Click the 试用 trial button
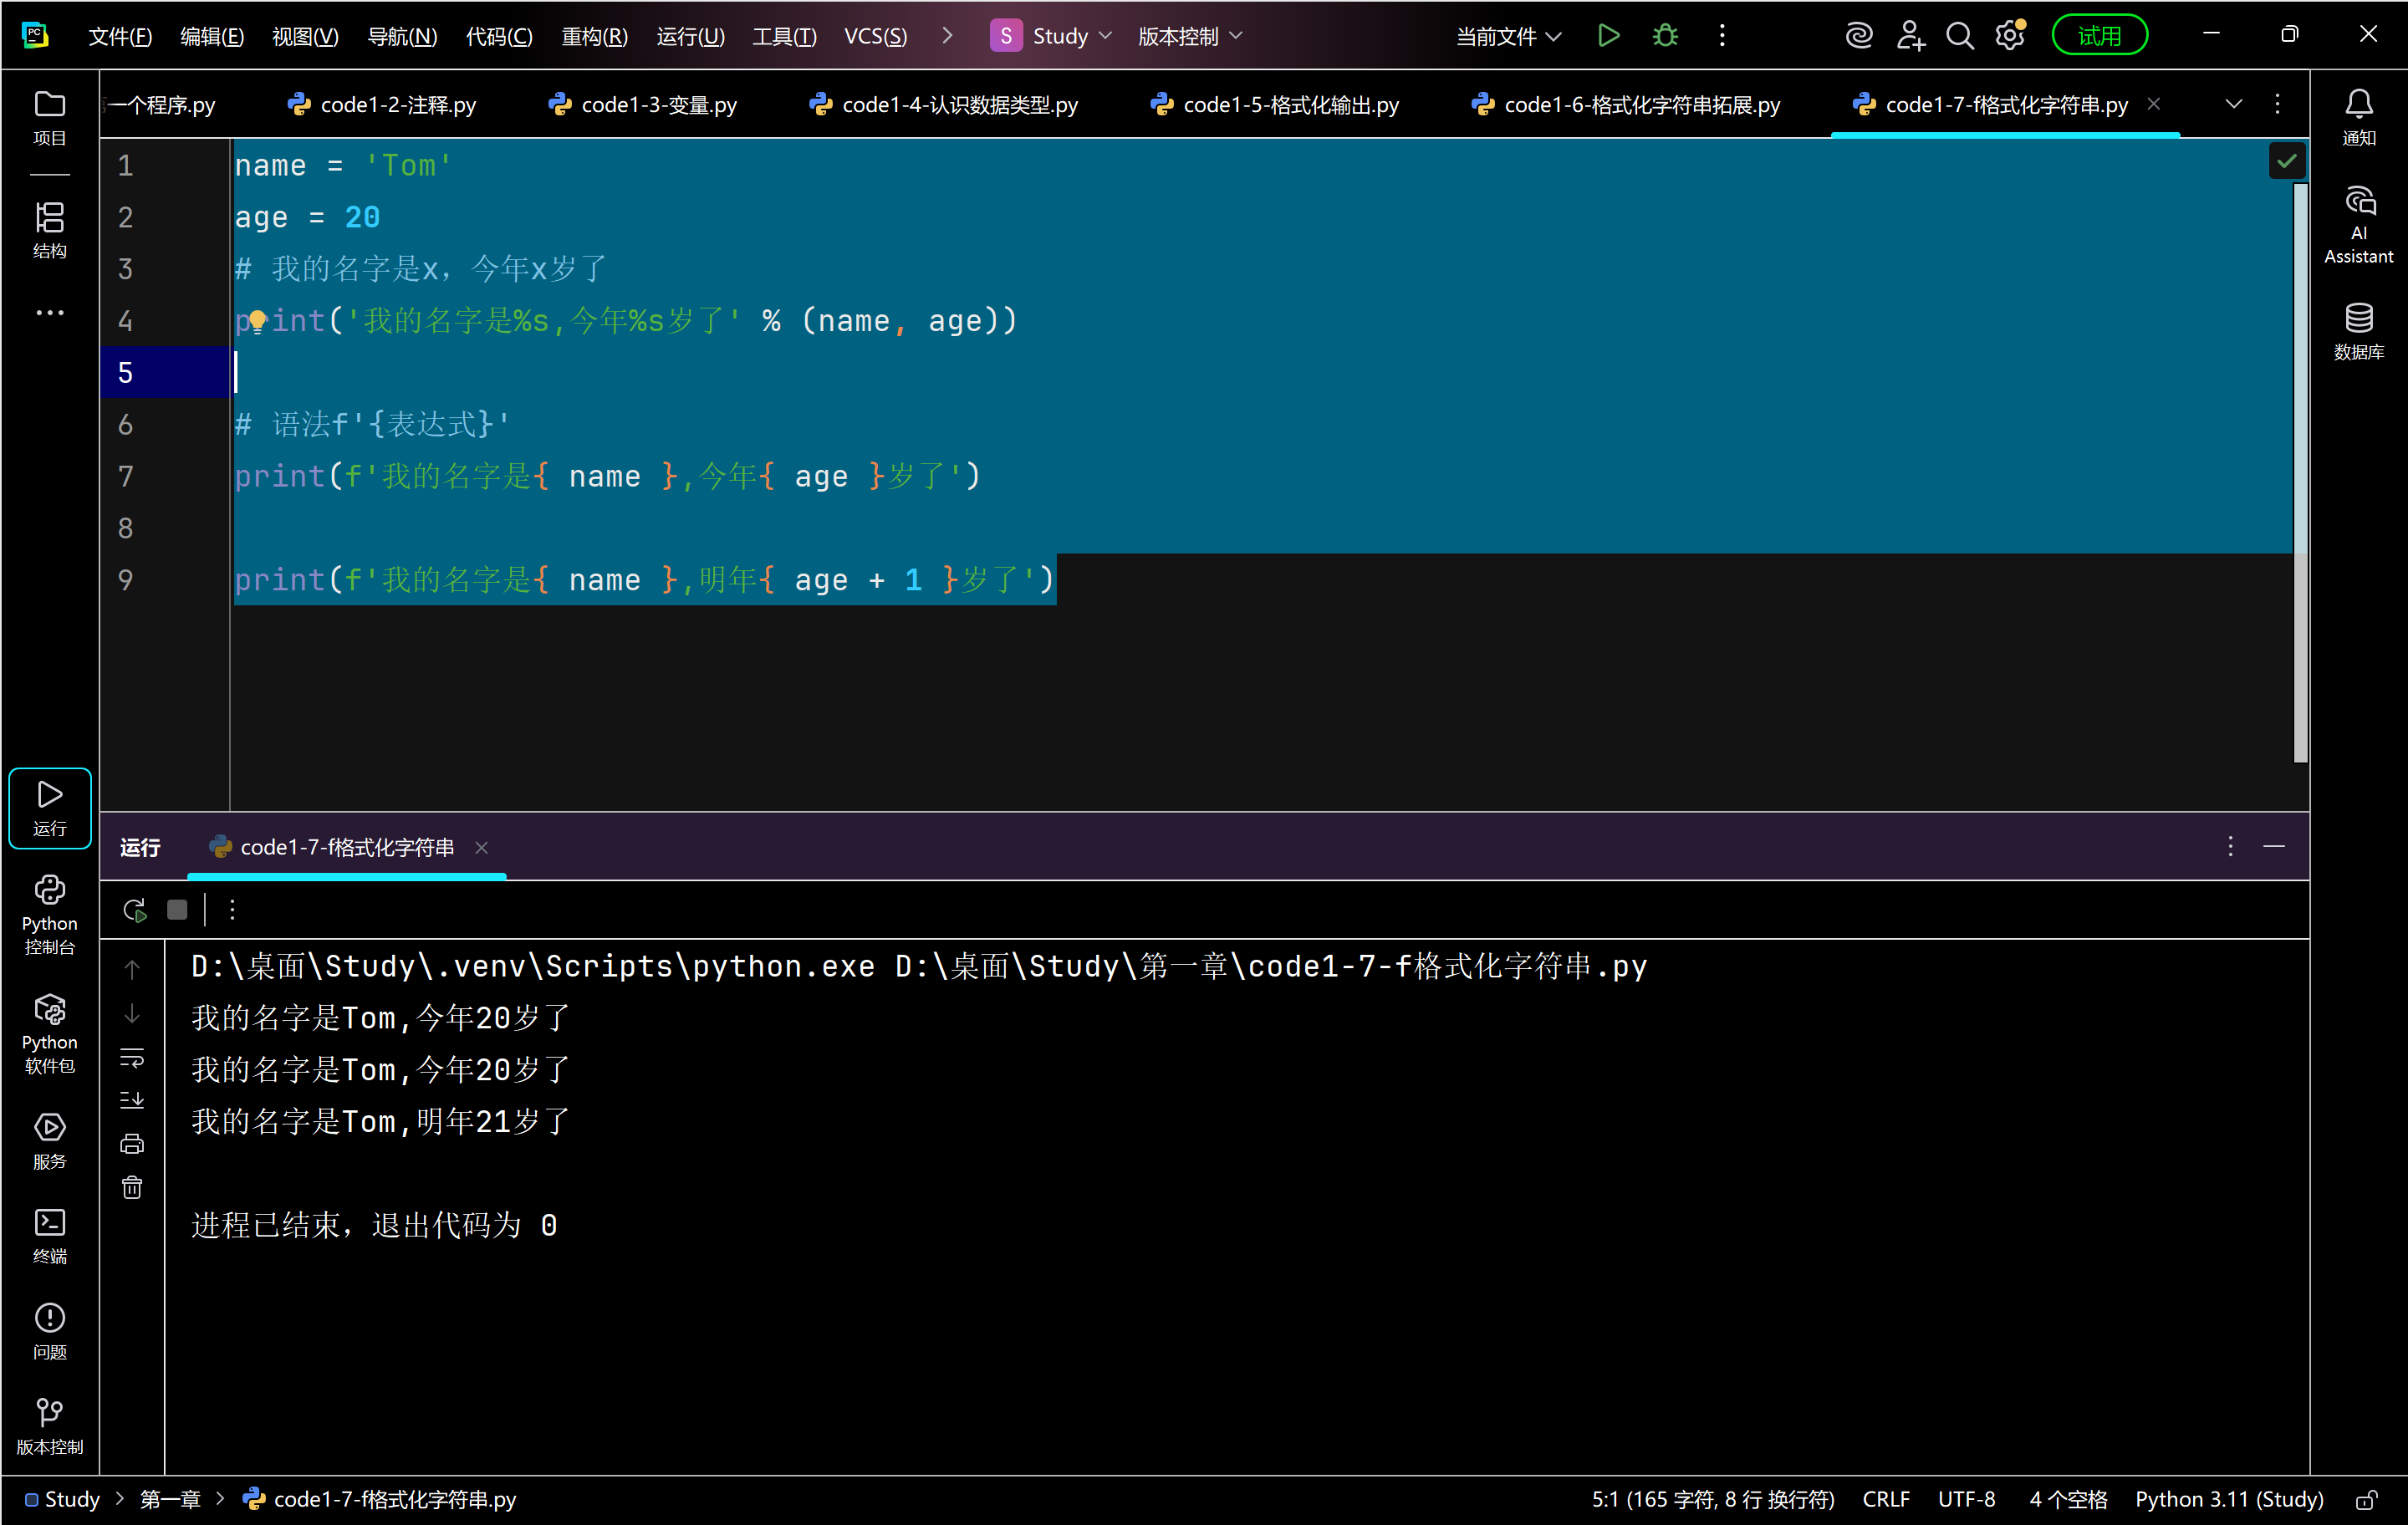Viewport: 2408px width, 1525px height. point(2098,36)
